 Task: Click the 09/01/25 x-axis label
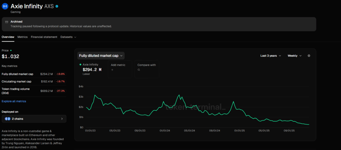point(289,131)
